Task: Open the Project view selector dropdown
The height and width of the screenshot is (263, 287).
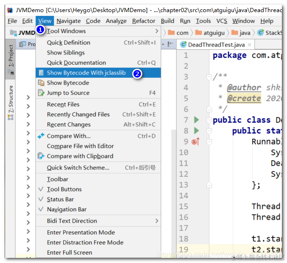Action: [27, 44]
